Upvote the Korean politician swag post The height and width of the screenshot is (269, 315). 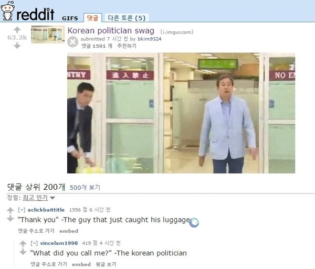click(17, 30)
